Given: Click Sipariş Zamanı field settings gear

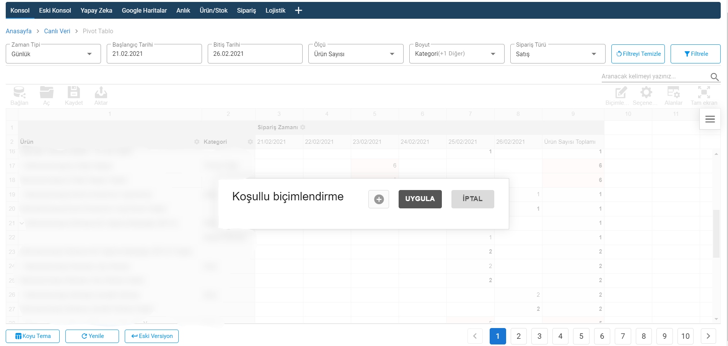Looking at the screenshot, I should pyautogui.click(x=303, y=127).
